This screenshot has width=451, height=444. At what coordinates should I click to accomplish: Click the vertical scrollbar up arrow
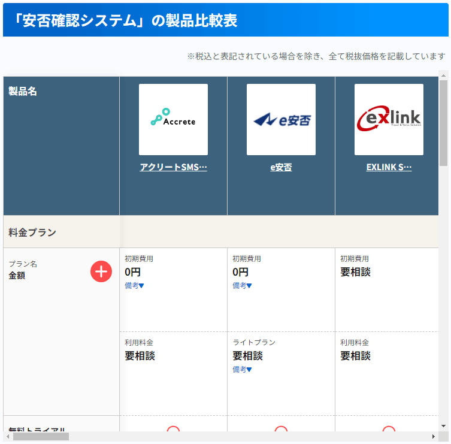[443, 75]
